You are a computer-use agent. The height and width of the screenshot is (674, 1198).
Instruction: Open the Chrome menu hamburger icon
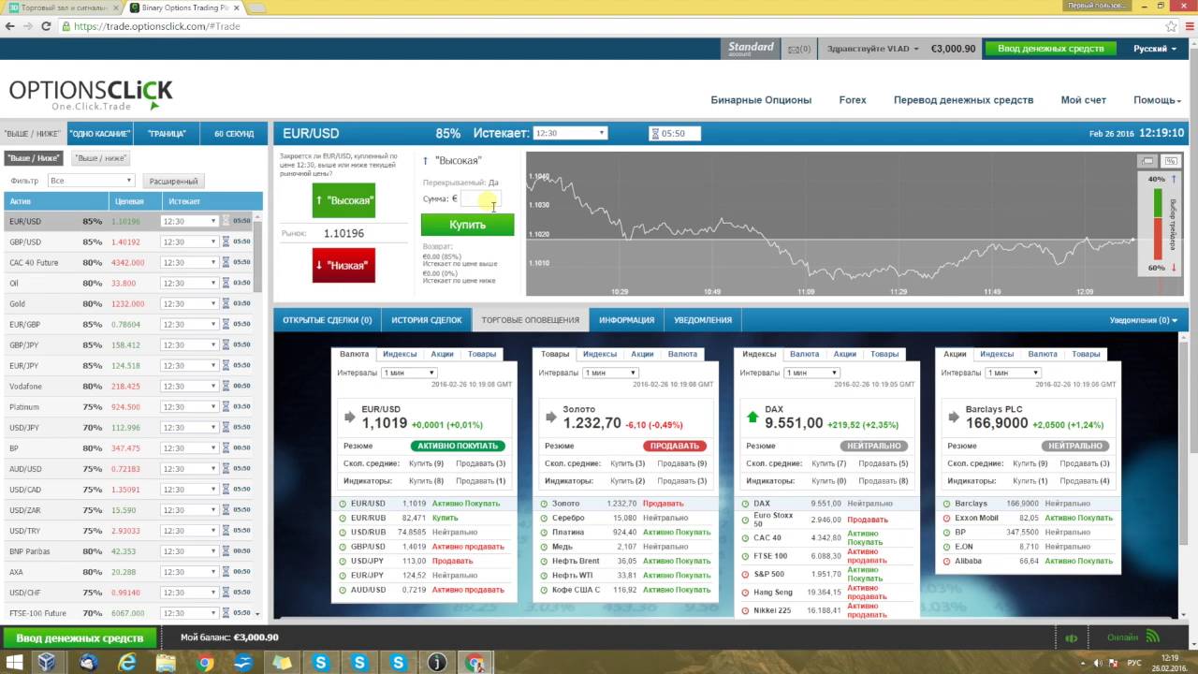click(x=1188, y=26)
